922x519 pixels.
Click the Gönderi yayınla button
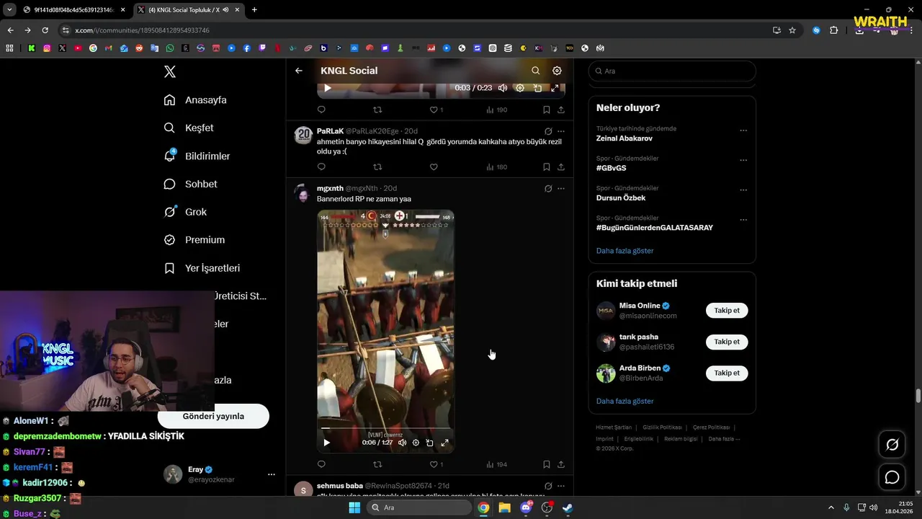coord(213,416)
